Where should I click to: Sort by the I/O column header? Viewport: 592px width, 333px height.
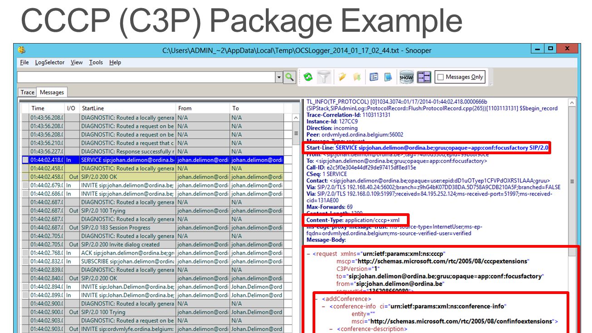pyautogui.click(x=72, y=108)
